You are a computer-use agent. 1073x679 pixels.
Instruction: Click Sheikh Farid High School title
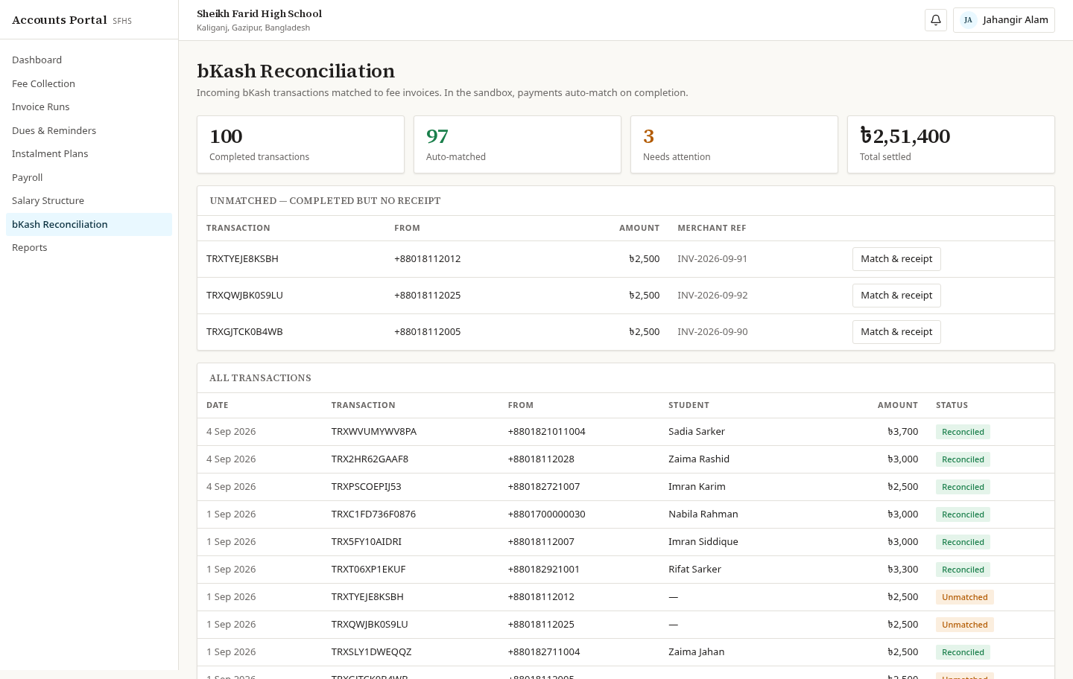pos(259,14)
